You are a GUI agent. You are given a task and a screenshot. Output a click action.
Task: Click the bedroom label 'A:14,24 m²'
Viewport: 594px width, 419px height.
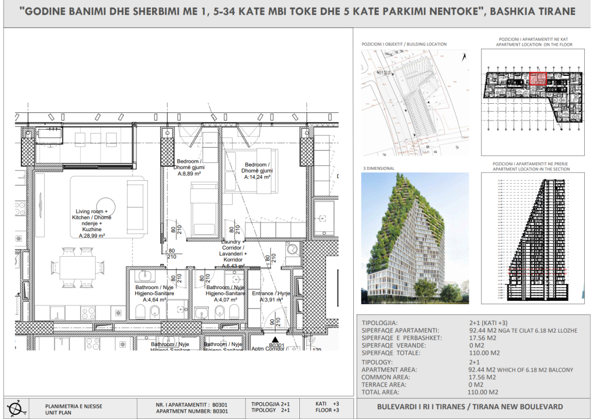tap(257, 177)
